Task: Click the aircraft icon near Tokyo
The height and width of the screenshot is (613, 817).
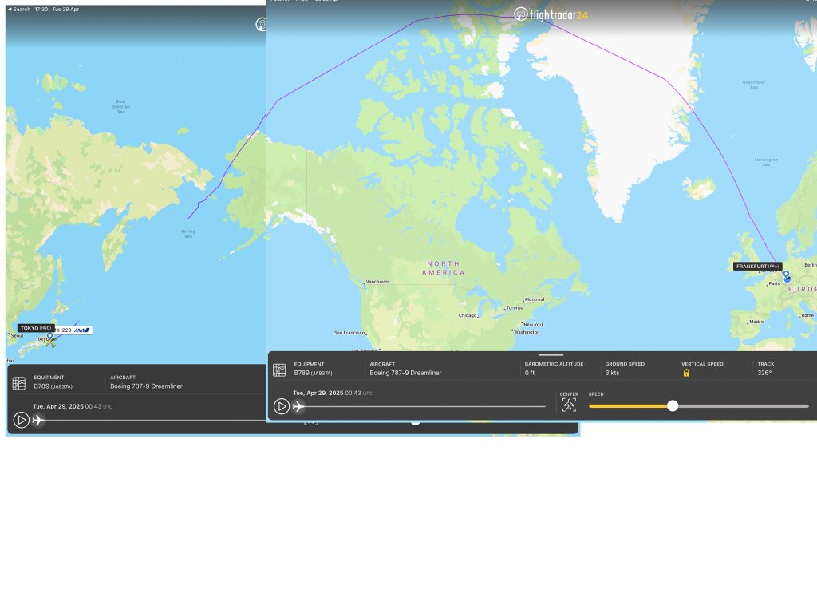Action: (51, 342)
